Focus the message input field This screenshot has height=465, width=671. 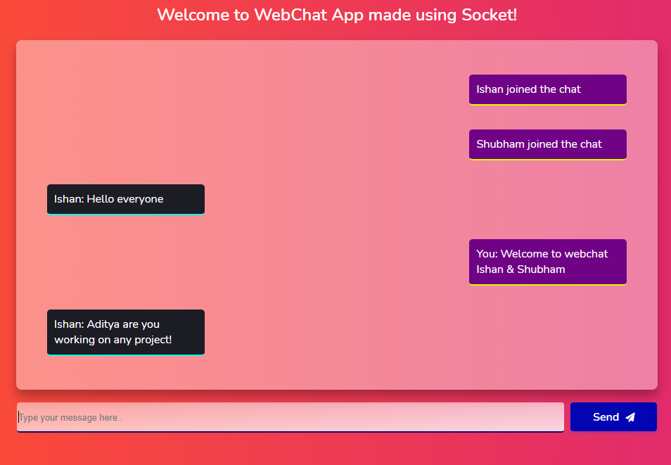[x=290, y=417]
